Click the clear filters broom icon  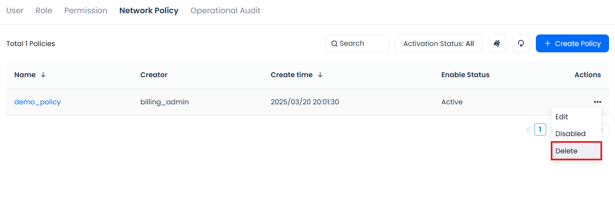497,43
